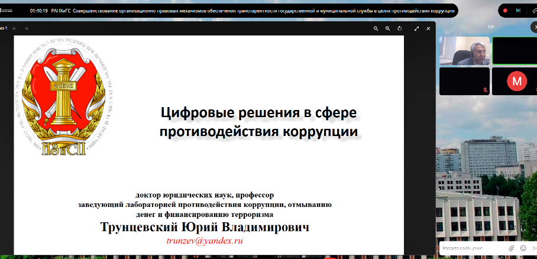The image size is (537, 259).
Task: Click the name Трунцевский Юрий Владимирович
Action: pos(205,227)
